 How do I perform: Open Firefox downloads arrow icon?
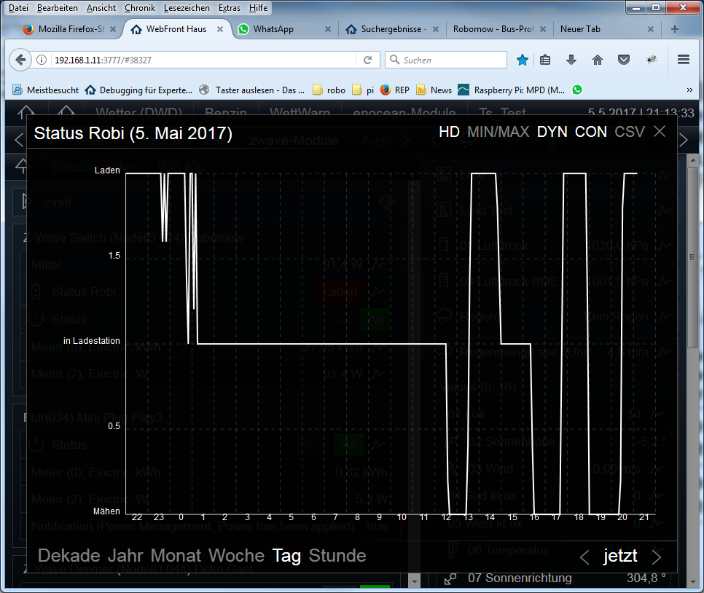click(571, 60)
